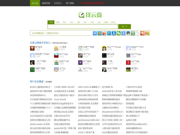Open search term '腾讯企鹅直播平台'
Image resolution: width=180 pixels, height=135 pixels.
point(62,120)
